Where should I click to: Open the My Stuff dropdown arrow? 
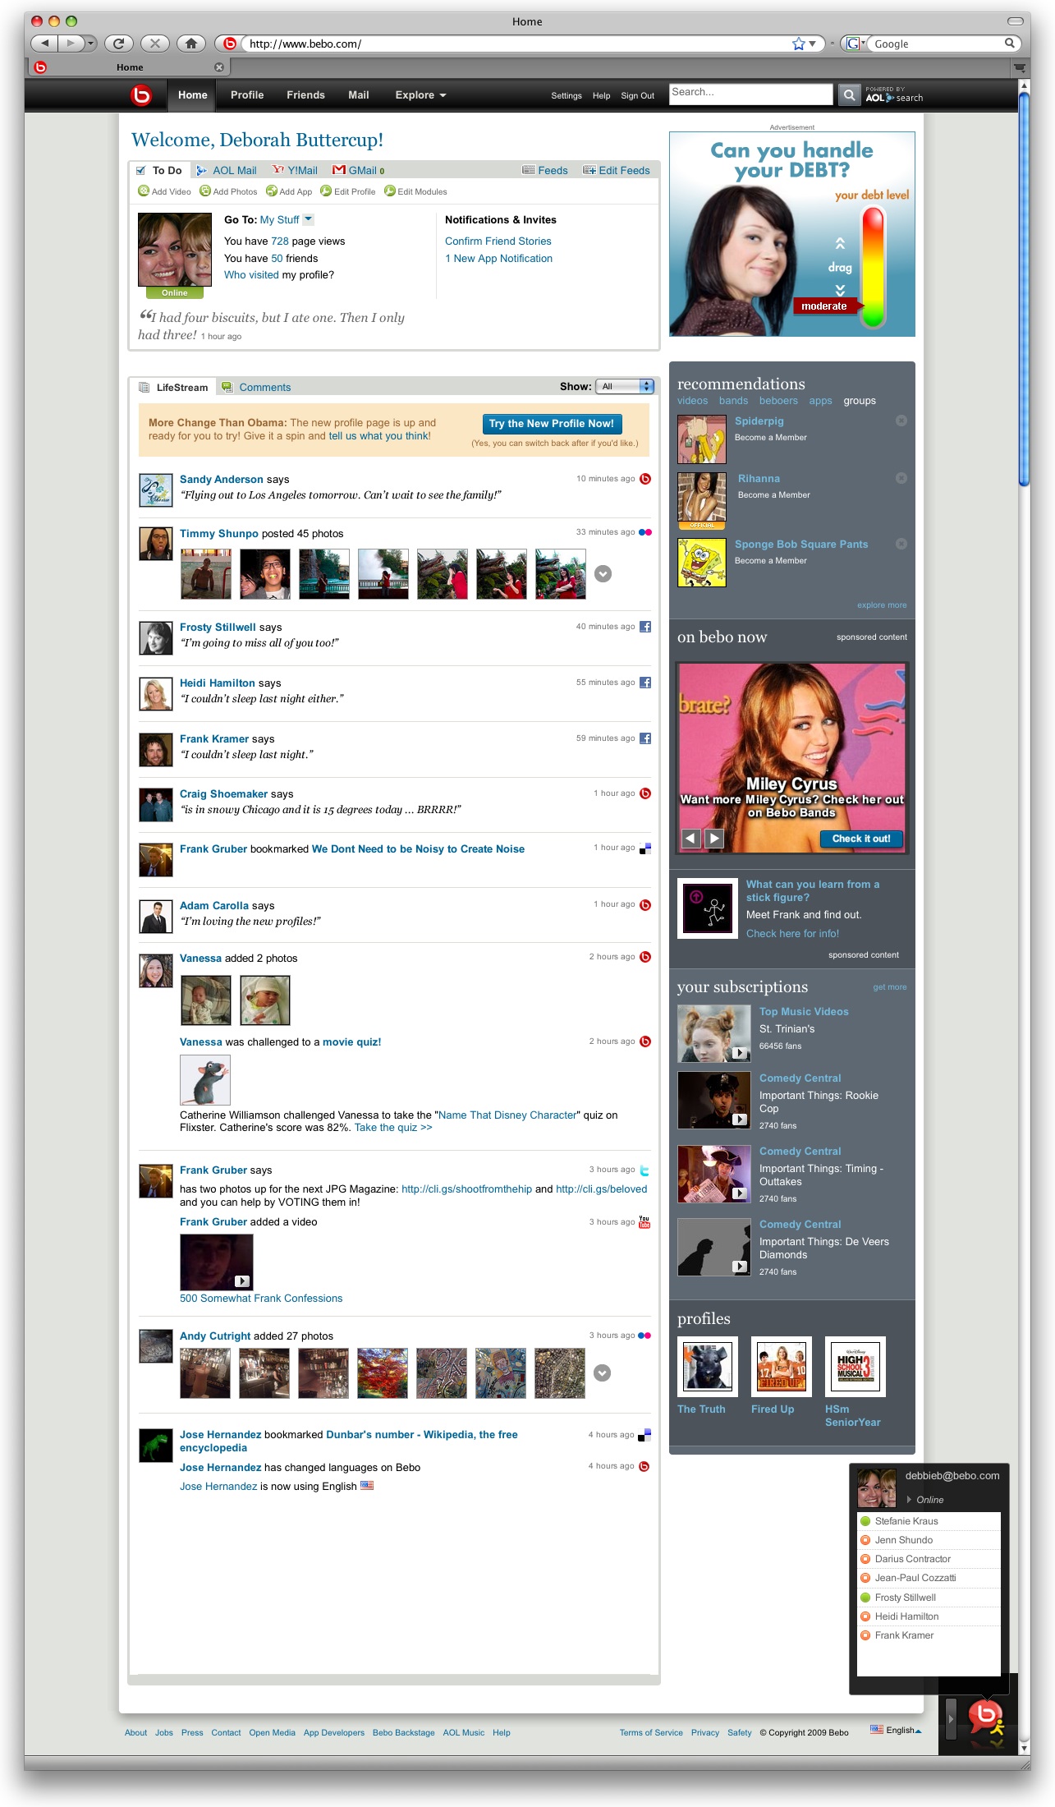pyautogui.click(x=309, y=219)
